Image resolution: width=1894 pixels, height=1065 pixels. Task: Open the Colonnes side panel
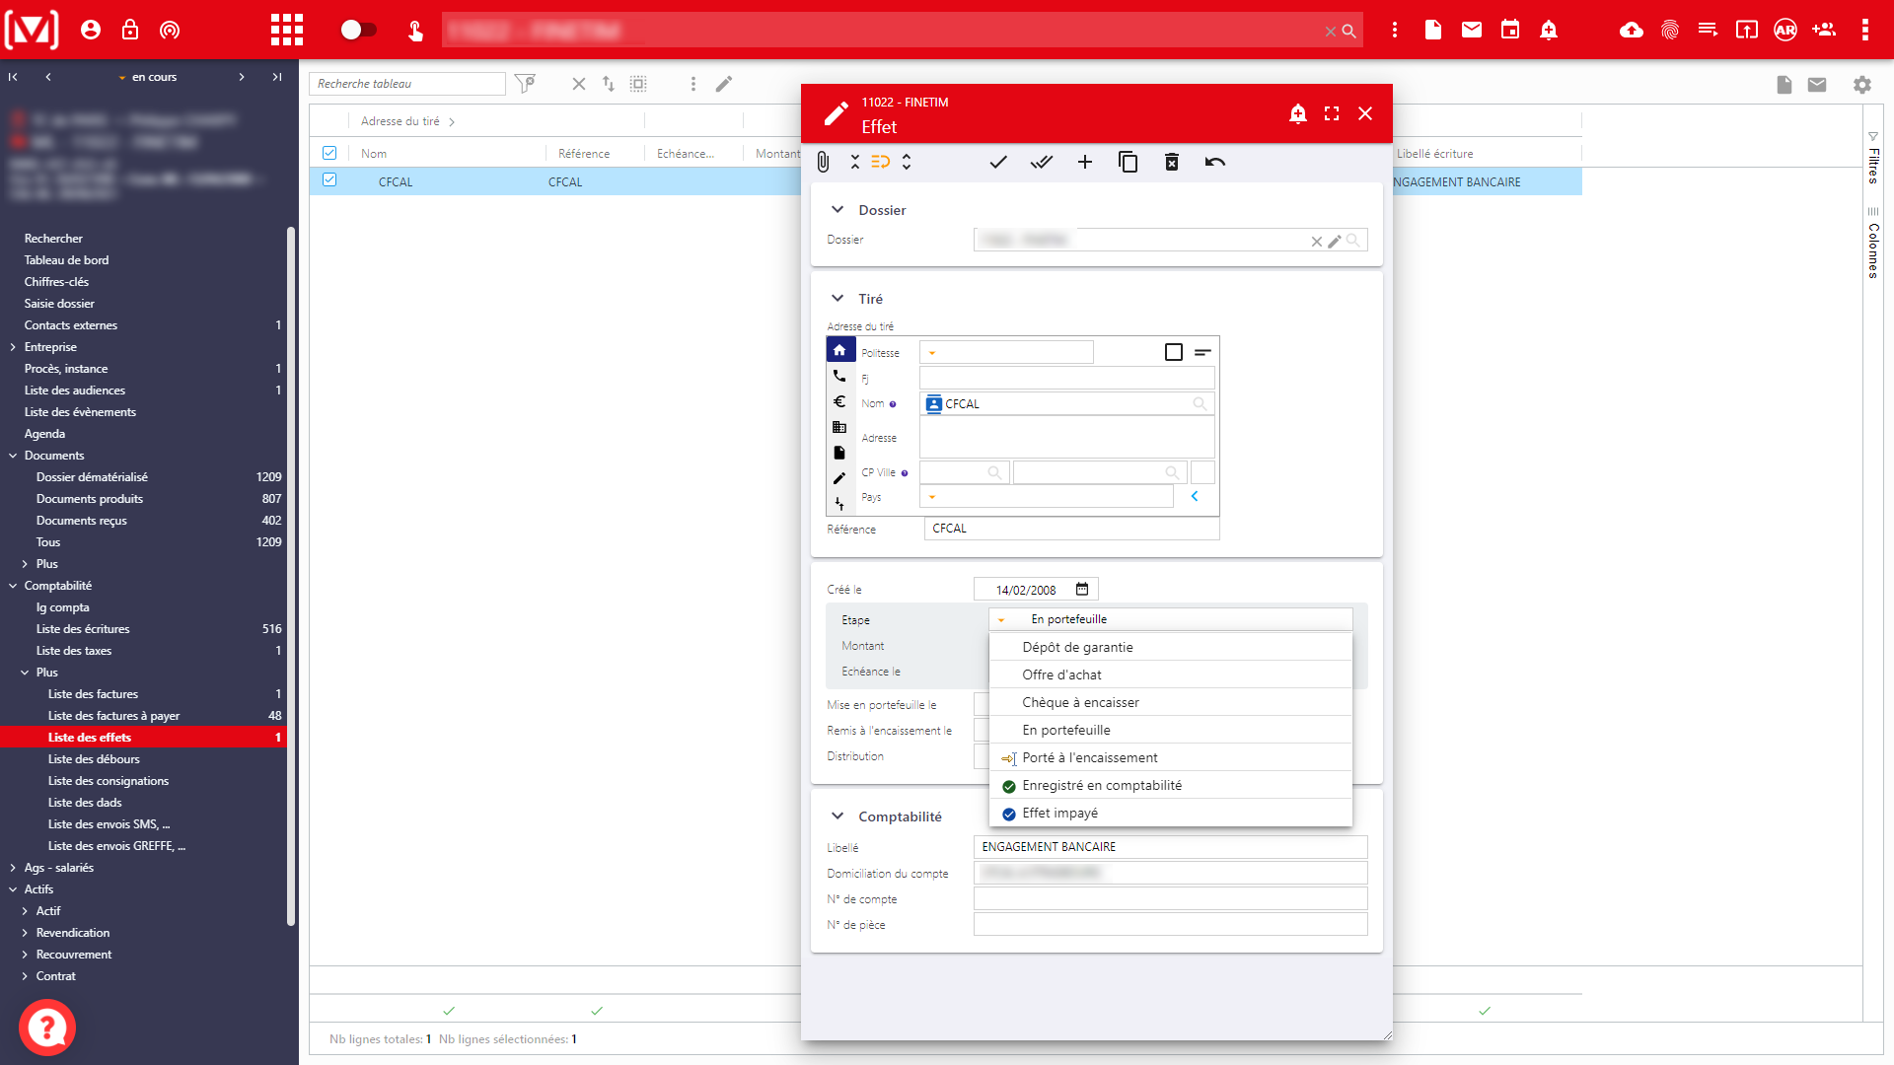(1873, 243)
